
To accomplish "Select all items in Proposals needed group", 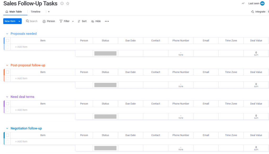I will 7,40.
